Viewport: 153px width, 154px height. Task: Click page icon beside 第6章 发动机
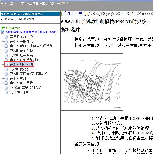click(6, 69)
